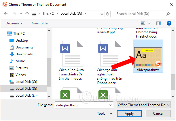Select Documents in navigation pane

[24, 47]
